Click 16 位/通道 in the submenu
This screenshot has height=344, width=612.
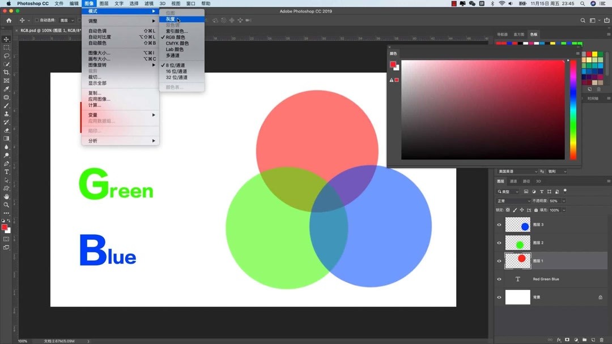pyautogui.click(x=176, y=71)
